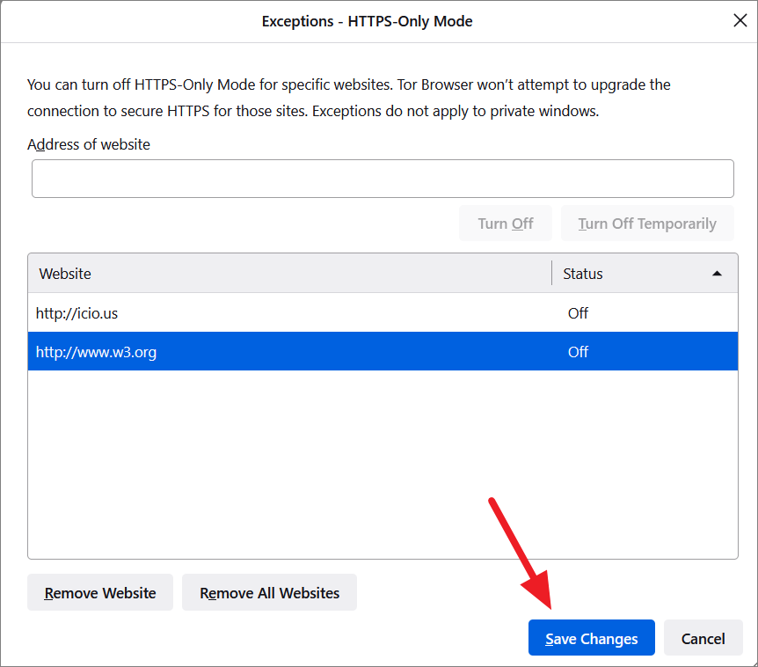The image size is (758, 667).
Task: Toggle the sort arrow in the Status column
Action: coord(717,274)
